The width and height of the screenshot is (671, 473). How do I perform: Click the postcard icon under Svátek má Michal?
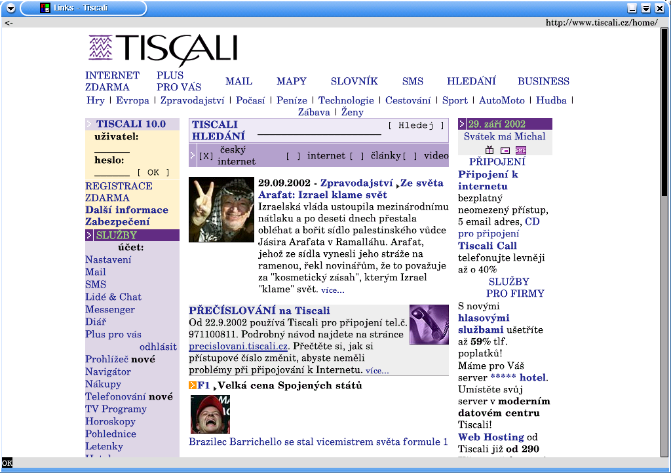point(505,151)
